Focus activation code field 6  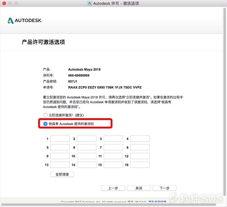click(x=87, y=147)
